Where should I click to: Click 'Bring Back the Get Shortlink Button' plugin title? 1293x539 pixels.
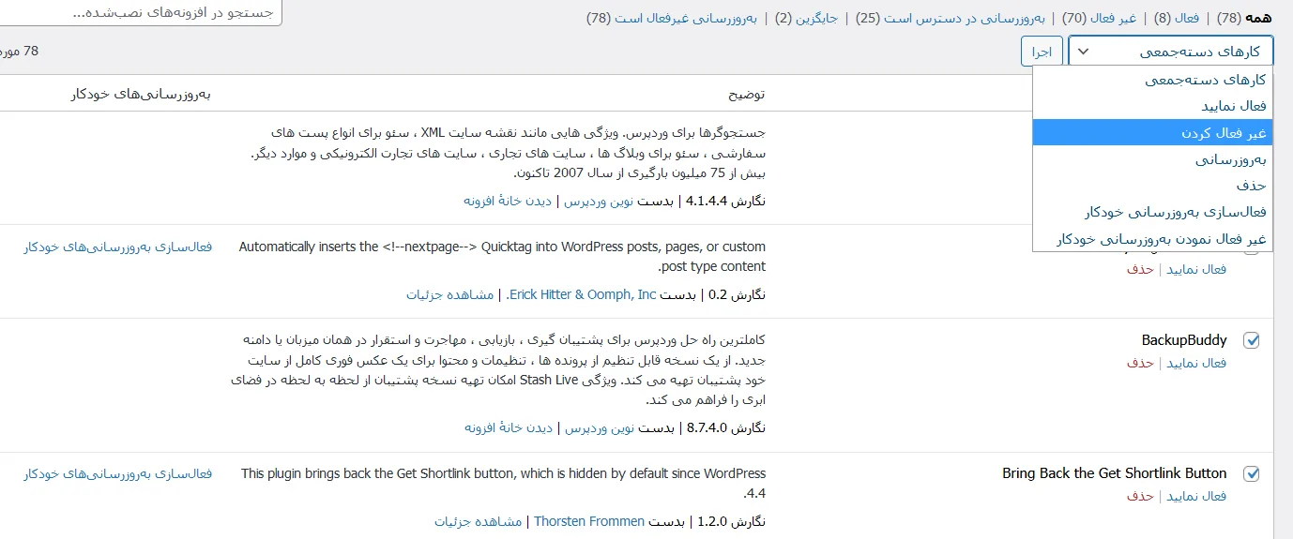(1115, 473)
